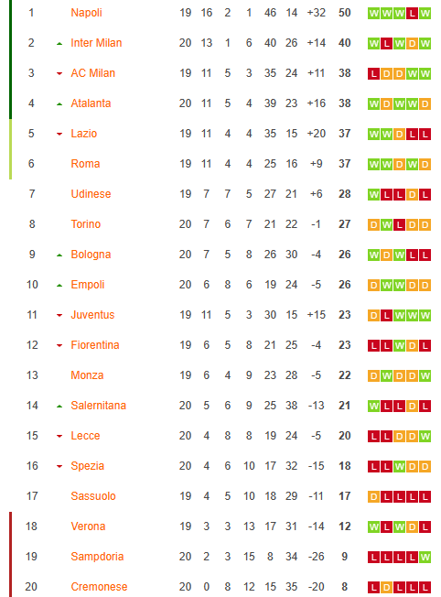Click Verona's points total 12
The width and height of the screenshot is (441, 597).
[345, 526]
